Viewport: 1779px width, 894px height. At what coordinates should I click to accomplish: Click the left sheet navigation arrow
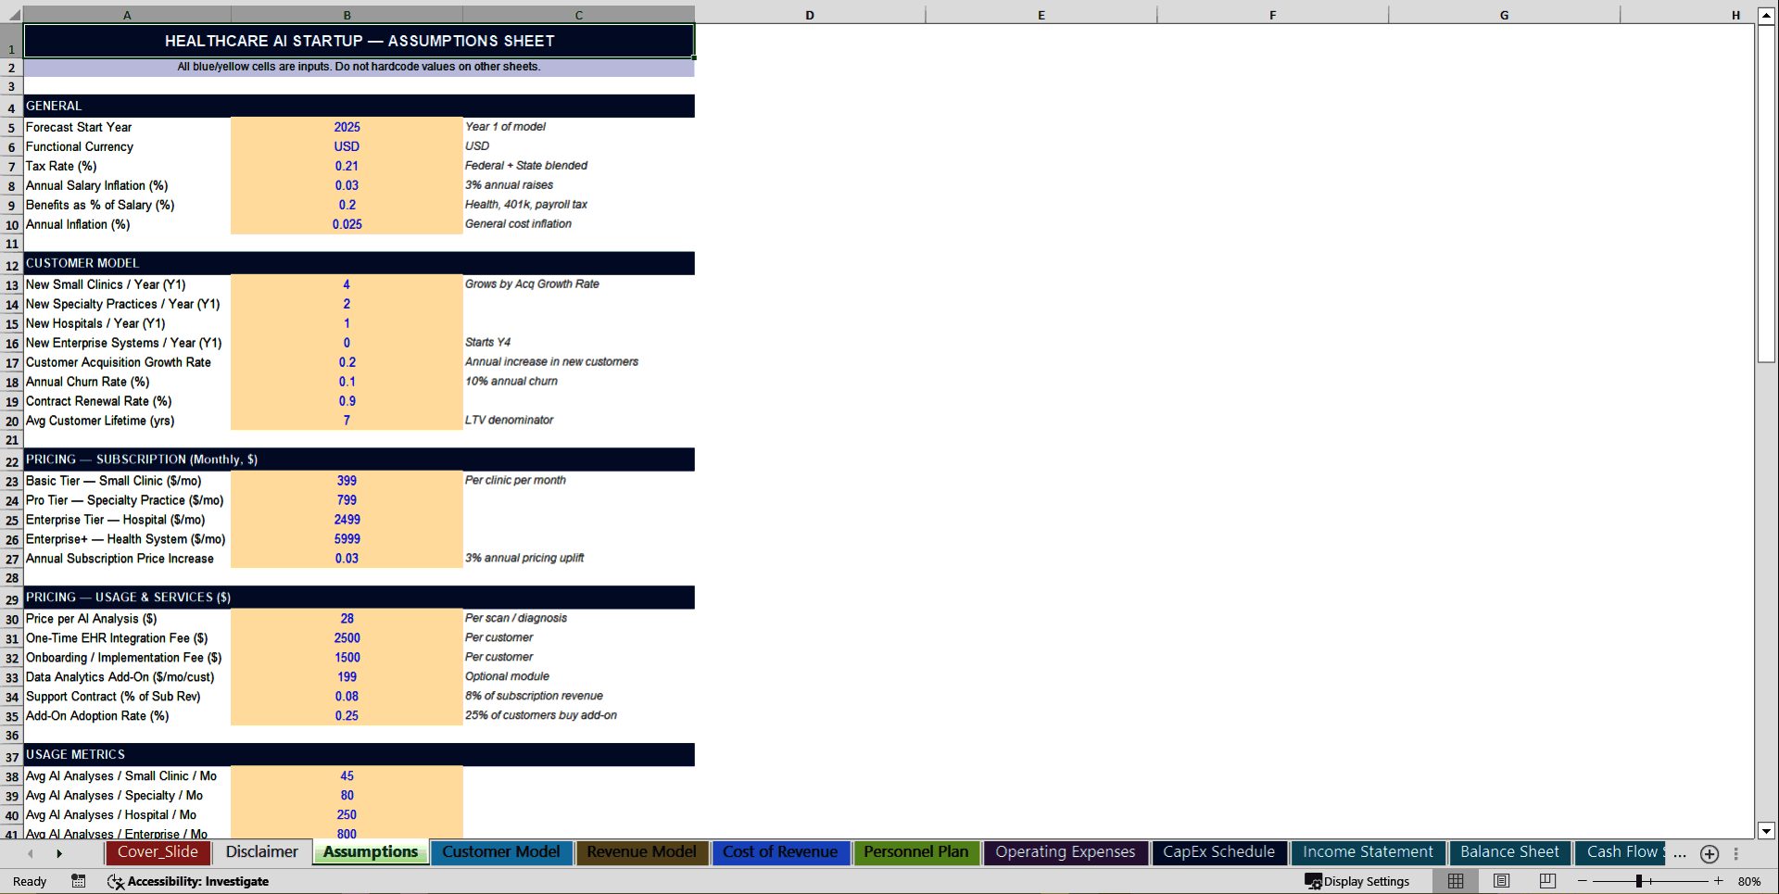click(x=30, y=853)
